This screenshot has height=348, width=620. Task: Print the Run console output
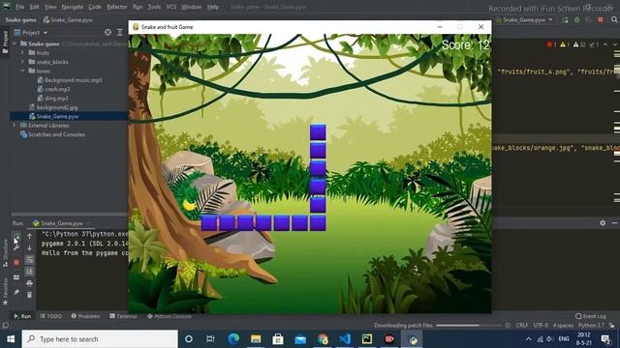tap(29, 283)
